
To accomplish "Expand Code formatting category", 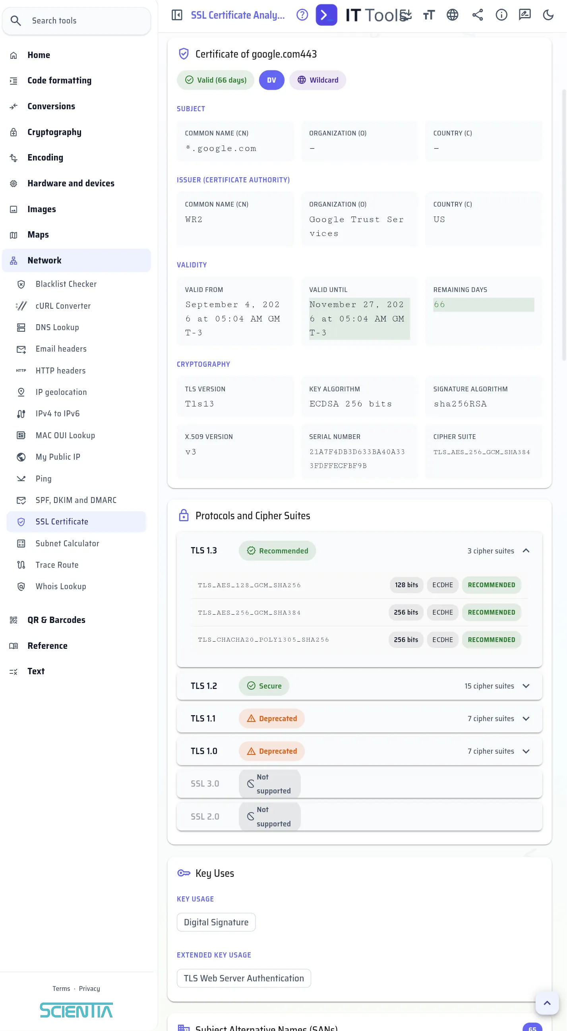I will click(76, 81).
